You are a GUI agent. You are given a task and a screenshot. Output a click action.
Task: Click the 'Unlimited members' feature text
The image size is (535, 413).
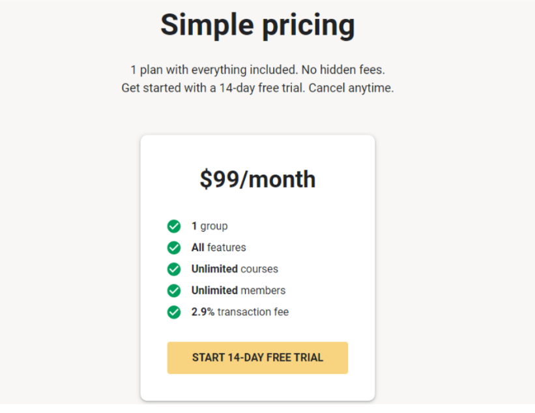(239, 290)
